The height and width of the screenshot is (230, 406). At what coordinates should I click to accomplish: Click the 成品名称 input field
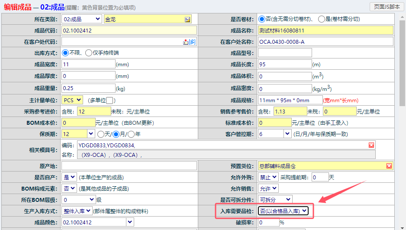325,30
